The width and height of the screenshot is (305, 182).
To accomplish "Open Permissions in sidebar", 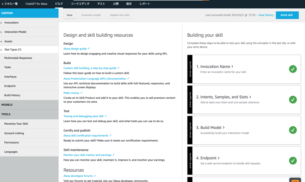I will pos(29,142).
